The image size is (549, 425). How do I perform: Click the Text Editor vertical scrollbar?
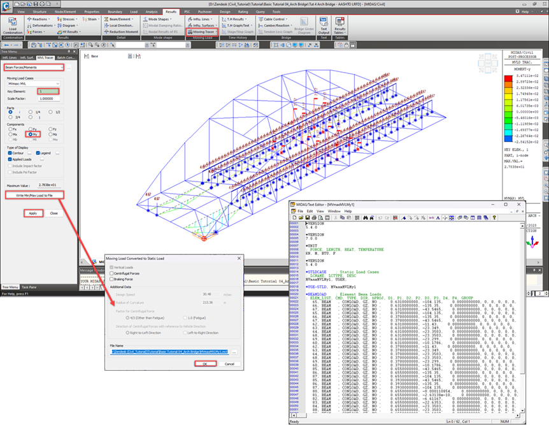(522, 317)
